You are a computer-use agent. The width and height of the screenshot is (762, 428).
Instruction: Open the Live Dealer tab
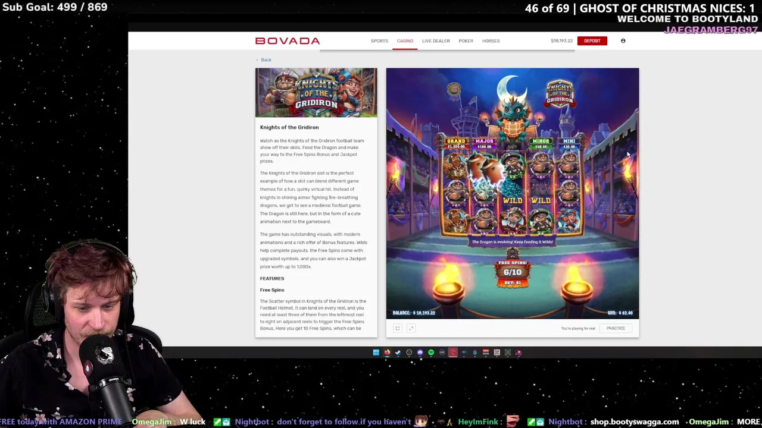[x=436, y=41]
